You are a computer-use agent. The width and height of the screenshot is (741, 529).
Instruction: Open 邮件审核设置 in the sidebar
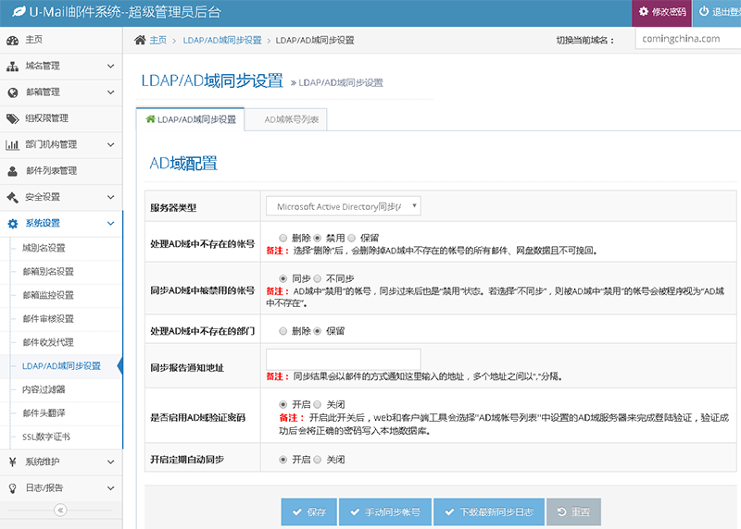click(x=48, y=318)
